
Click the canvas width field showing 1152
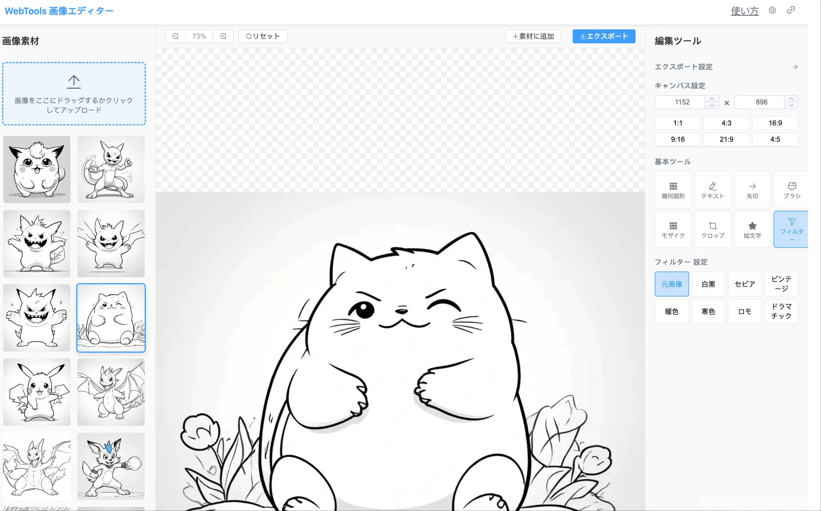click(x=680, y=102)
